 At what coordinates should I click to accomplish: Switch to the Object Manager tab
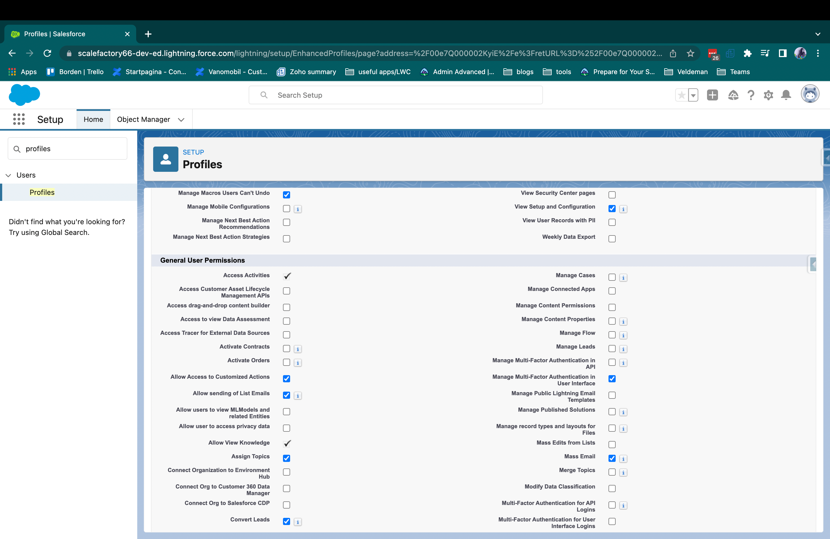(143, 119)
